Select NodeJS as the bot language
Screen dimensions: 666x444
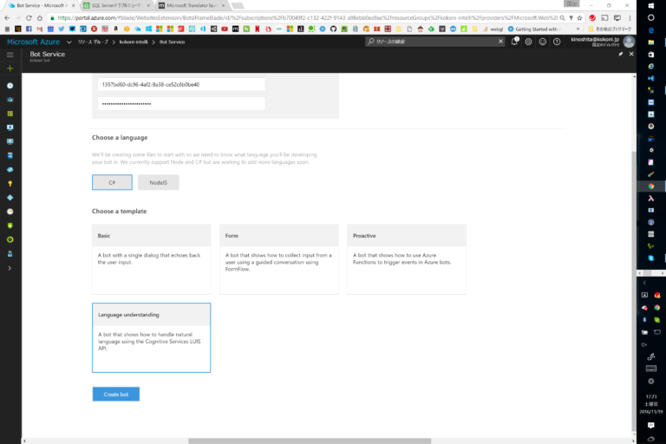point(159,182)
